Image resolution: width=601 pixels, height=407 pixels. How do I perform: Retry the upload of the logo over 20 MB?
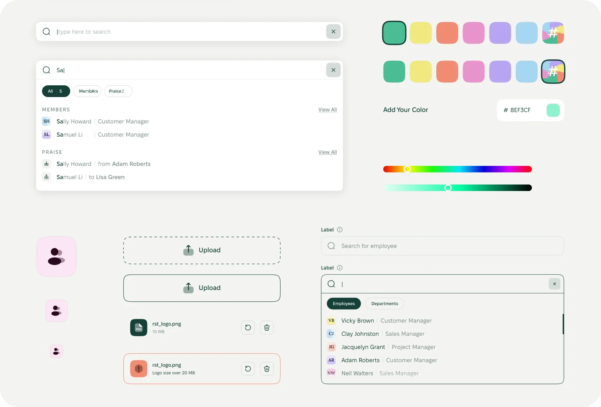click(248, 369)
